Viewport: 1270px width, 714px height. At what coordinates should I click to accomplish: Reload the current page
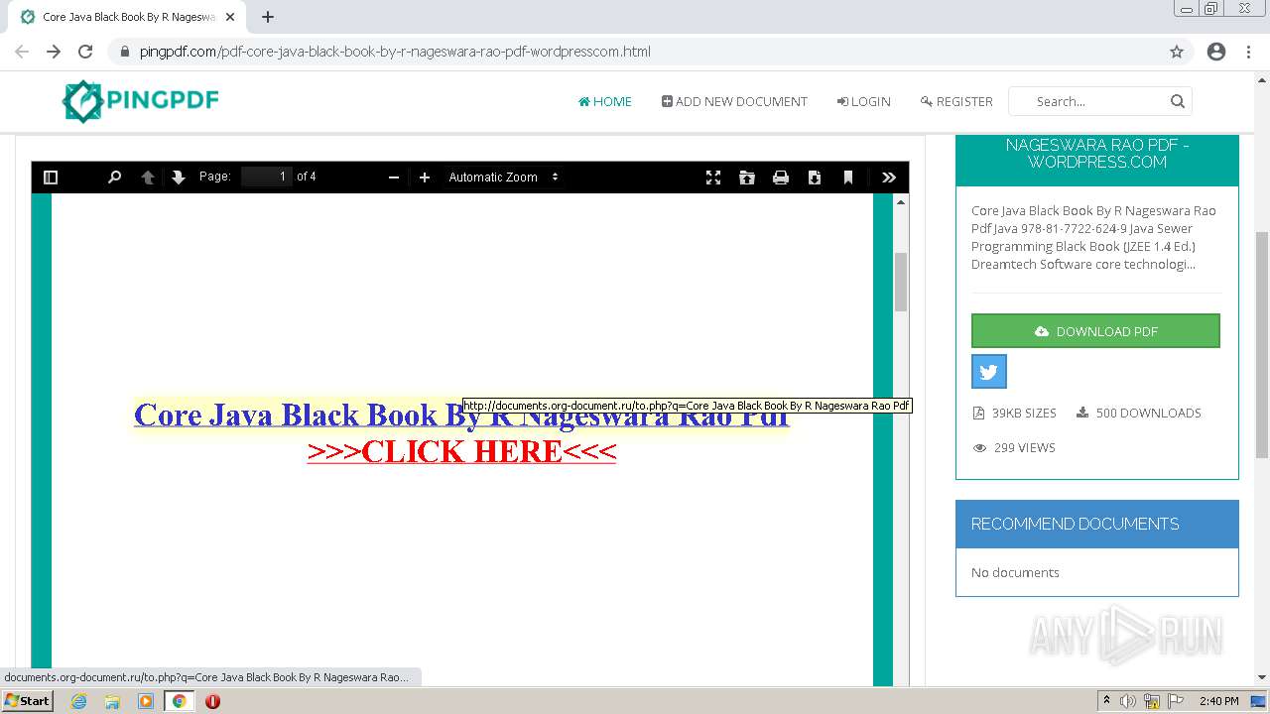(85, 52)
